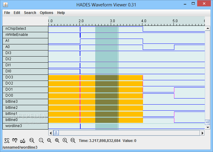
Task: Click the large zoom in magnifier icon
Action: click(65, 140)
